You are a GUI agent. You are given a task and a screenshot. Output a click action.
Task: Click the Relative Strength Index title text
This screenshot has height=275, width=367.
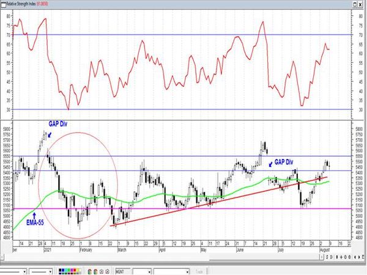21,4
